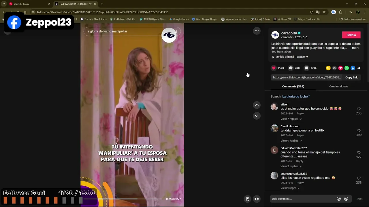Bookmark this page with the star icon
The height and width of the screenshot is (207, 369).
(x=324, y=12)
